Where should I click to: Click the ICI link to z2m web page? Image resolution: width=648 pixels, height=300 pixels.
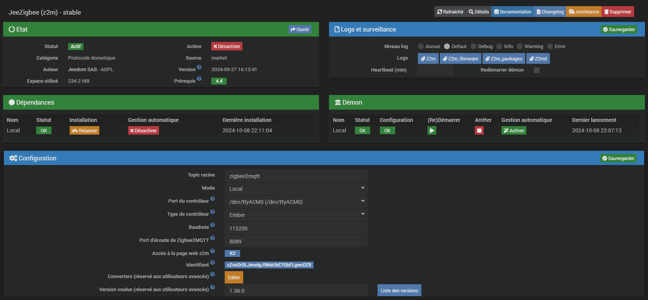point(232,253)
